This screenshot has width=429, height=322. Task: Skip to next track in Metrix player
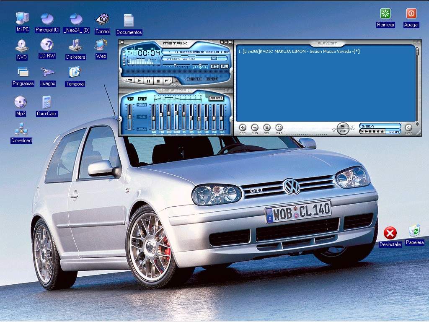(x=168, y=81)
